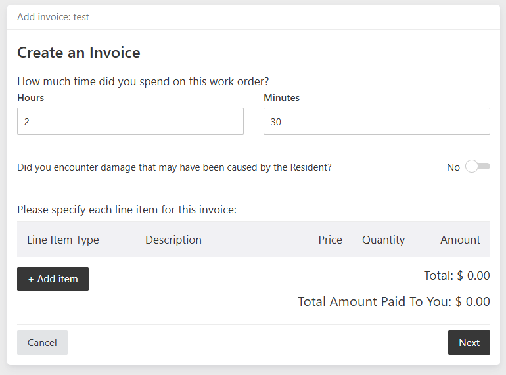Image resolution: width=506 pixels, height=375 pixels.
Task: Toggle the Resident damage switch
Action: pos(478,167)
